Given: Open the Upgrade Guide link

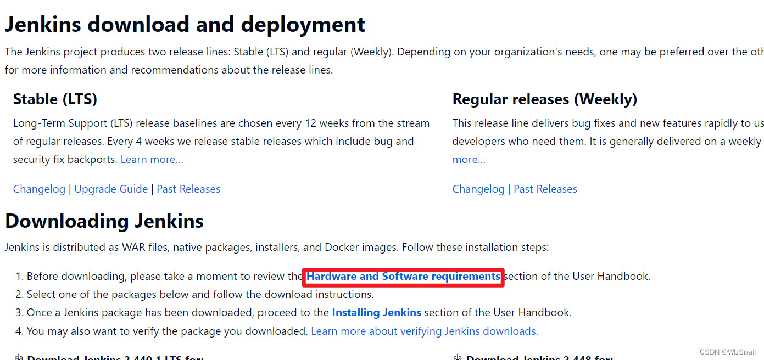Looking at the screenshot, I should (x=111, y=189).
